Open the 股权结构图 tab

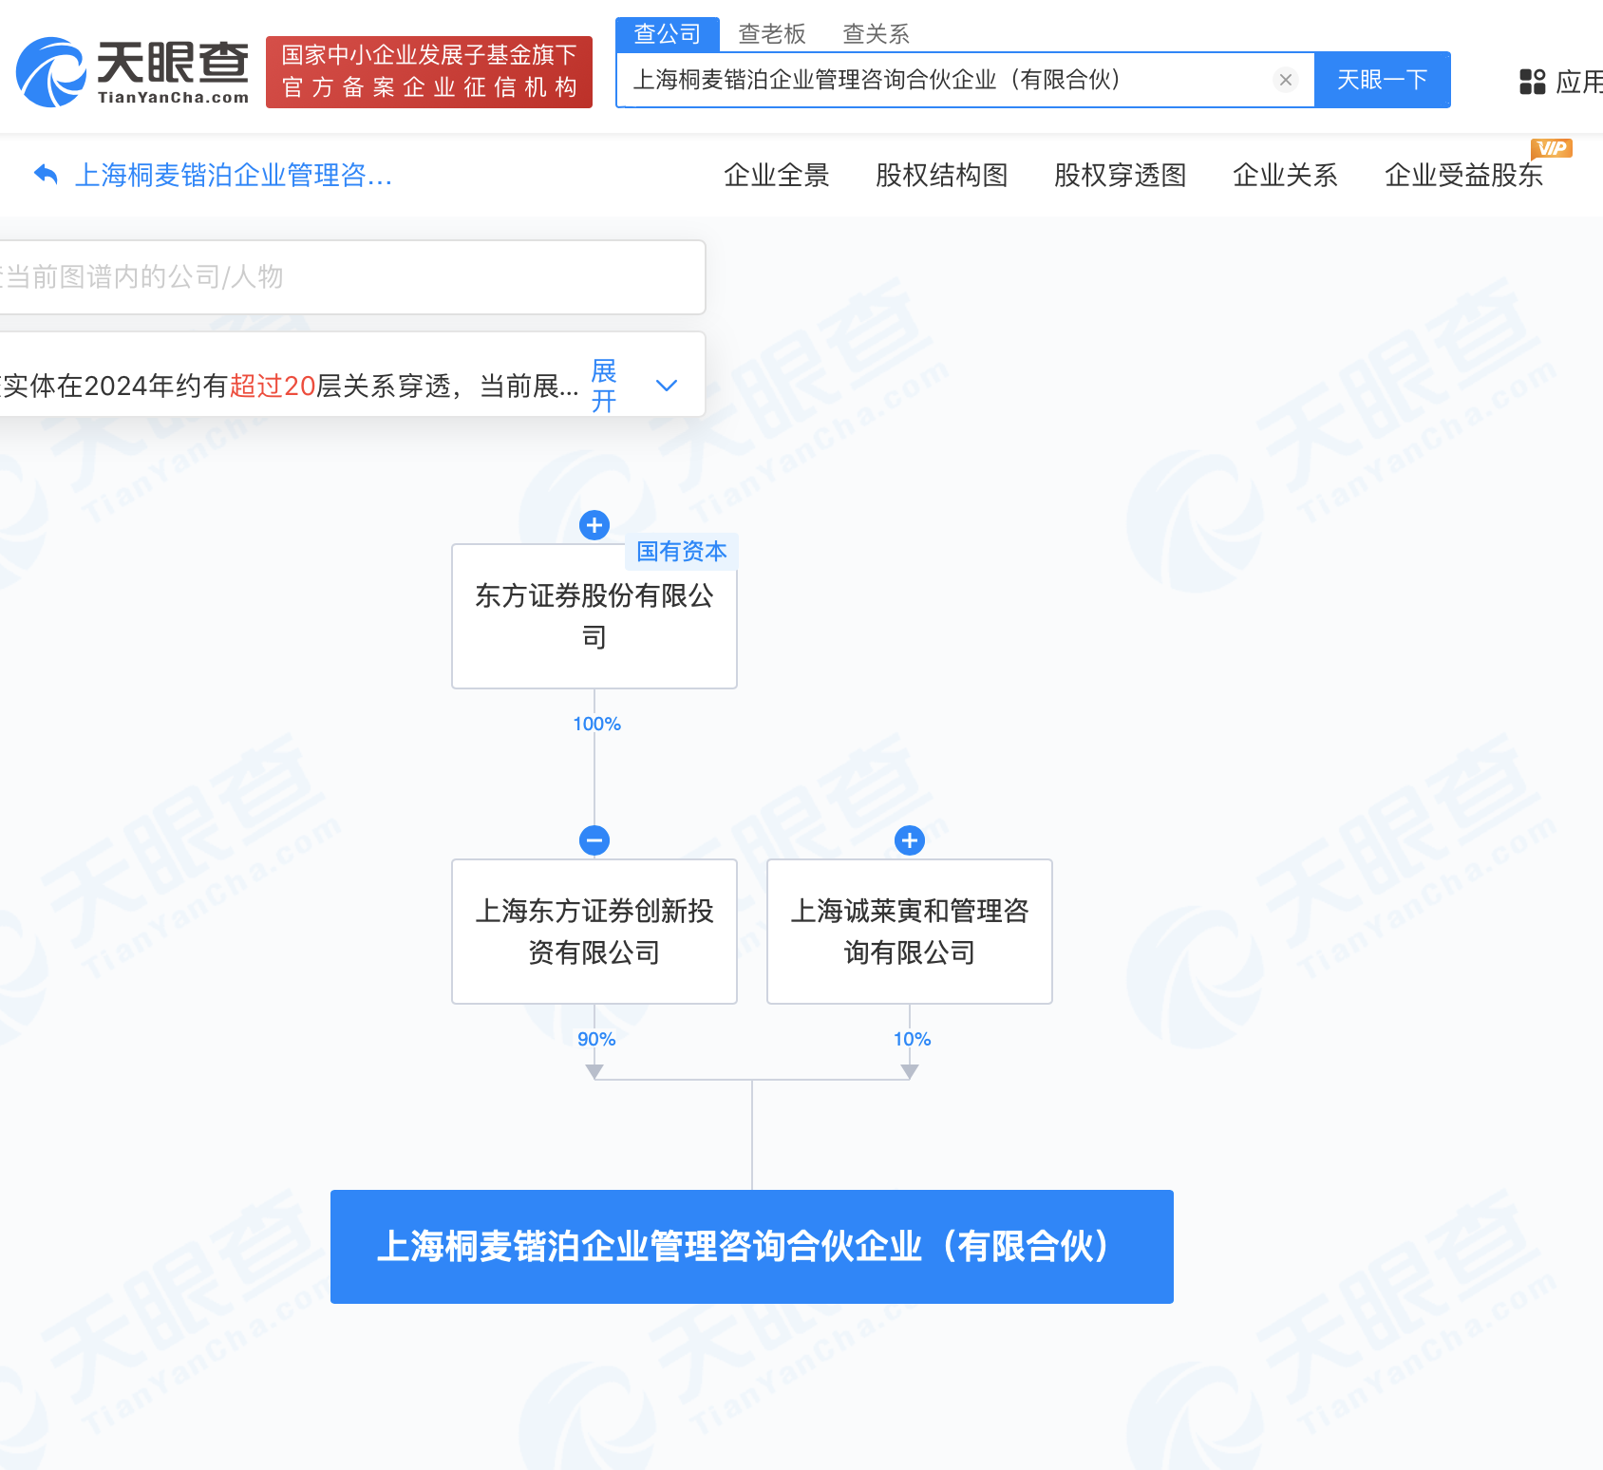click(942, 175)
